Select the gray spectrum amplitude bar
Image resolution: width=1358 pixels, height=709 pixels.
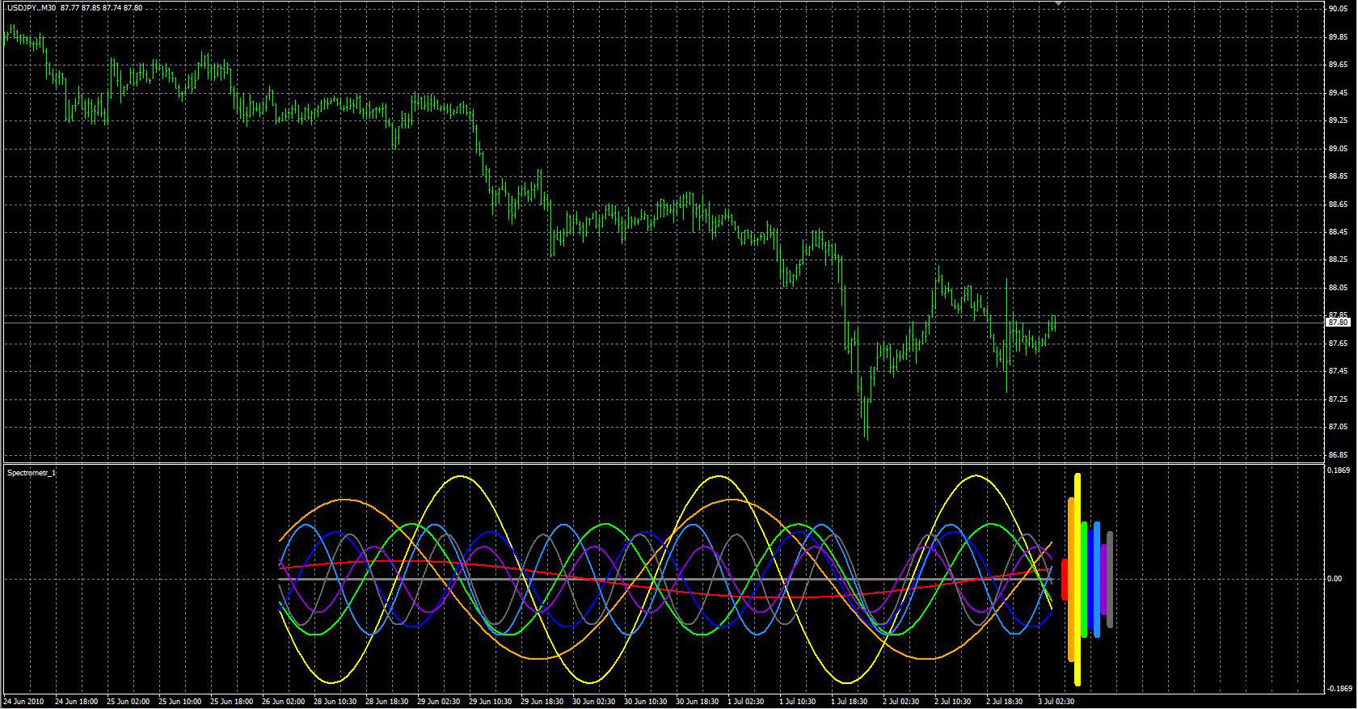pyautogui.click(x=1110, y=579)
